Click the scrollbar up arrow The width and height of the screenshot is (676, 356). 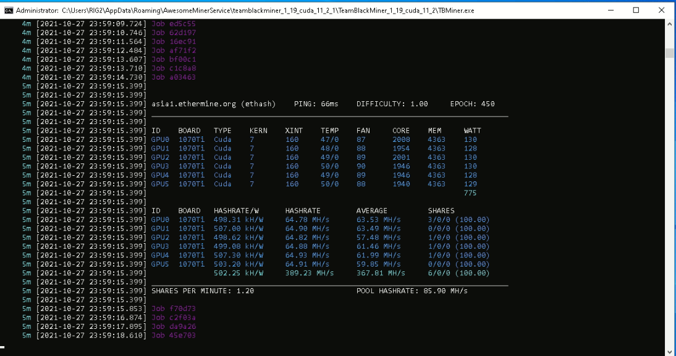pyautogui.click(x=670, y=24)
